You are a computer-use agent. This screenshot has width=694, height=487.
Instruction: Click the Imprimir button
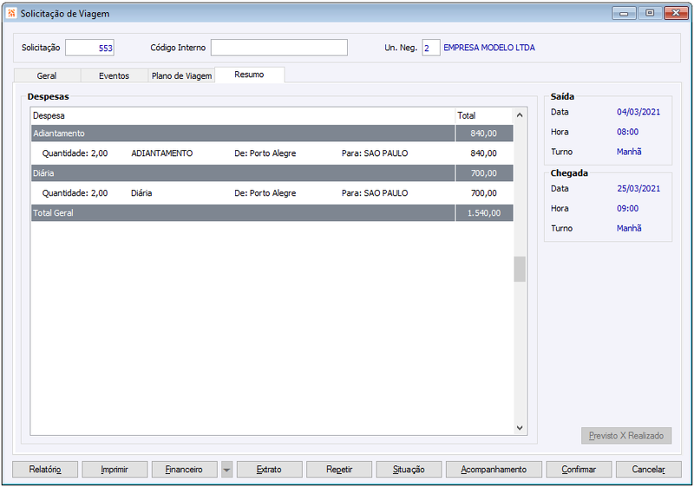pos(115,470)
